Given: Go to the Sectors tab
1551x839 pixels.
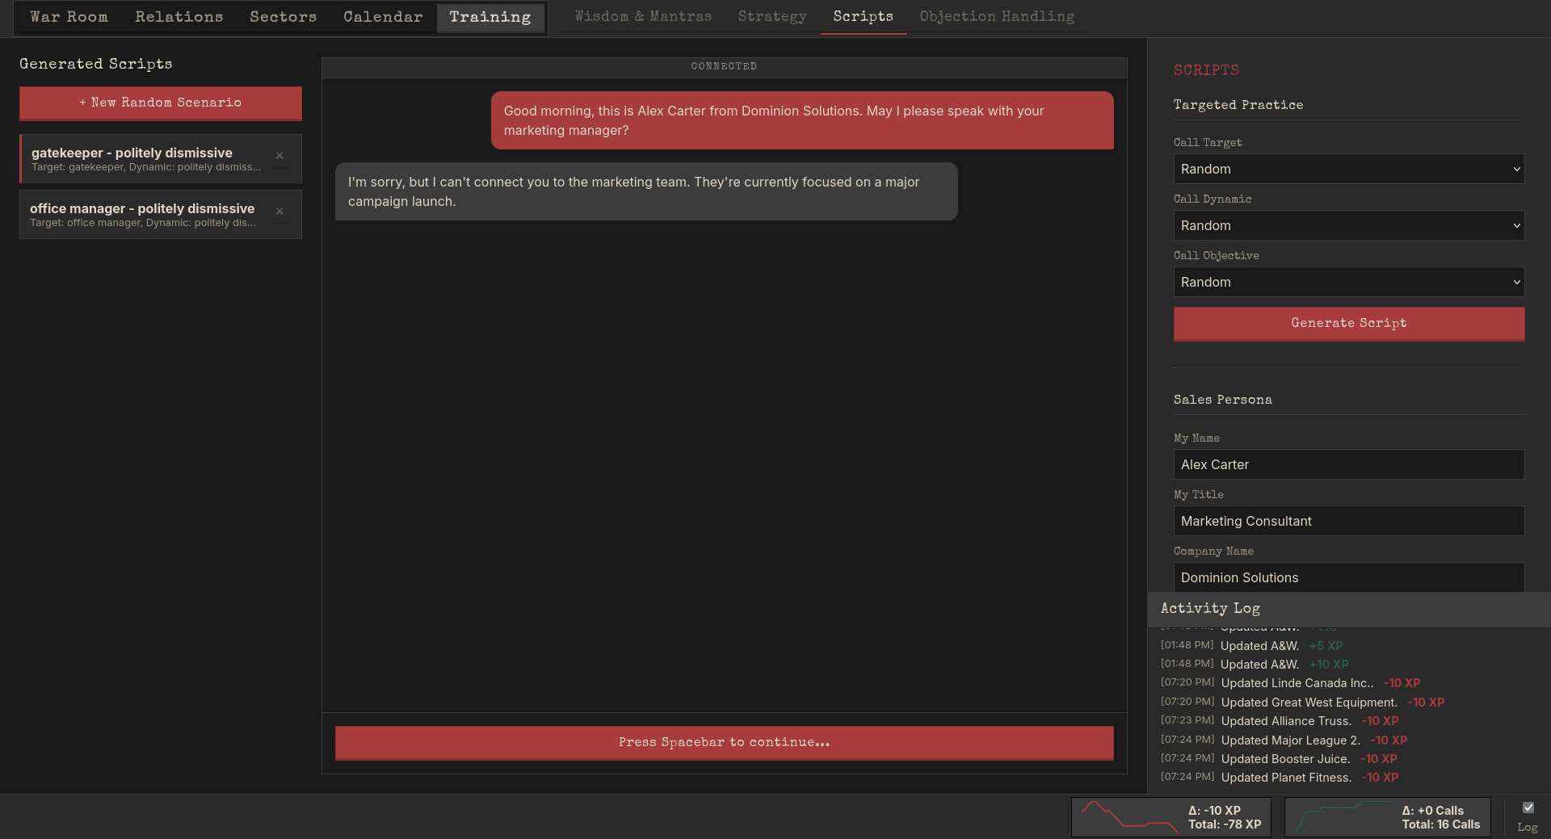Looking at the screenshot, I should coord(283,17).
